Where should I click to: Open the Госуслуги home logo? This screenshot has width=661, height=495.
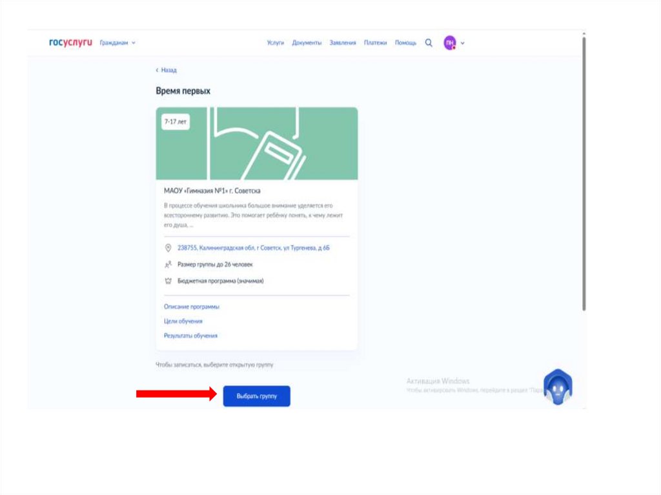(70, 43)
